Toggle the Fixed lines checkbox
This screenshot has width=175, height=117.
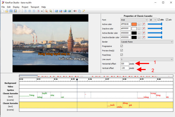(x=122, y=55)
